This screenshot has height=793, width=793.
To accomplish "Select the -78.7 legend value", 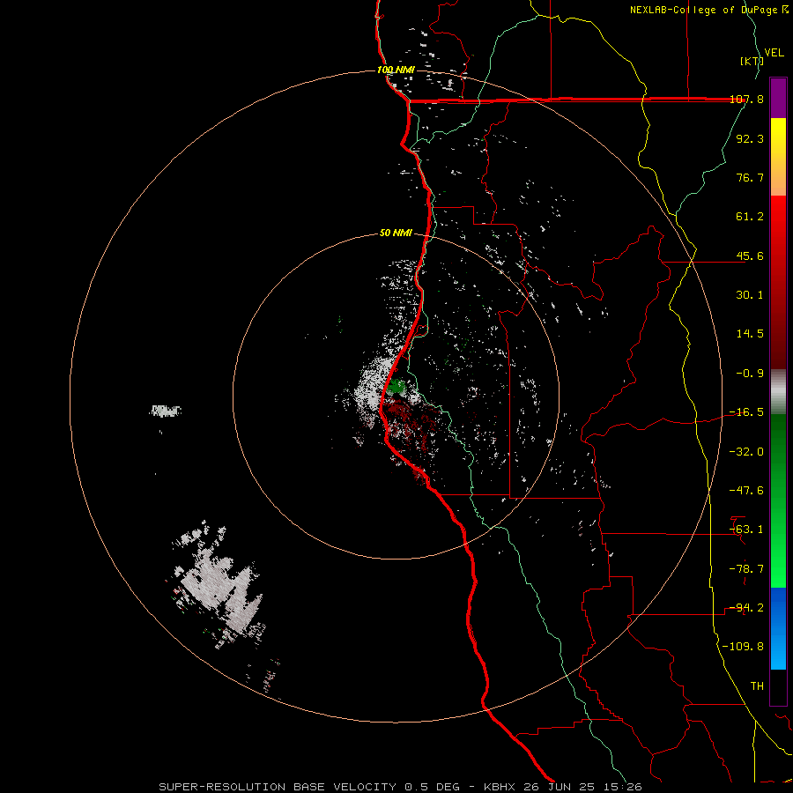I will [x=746, y=569].
